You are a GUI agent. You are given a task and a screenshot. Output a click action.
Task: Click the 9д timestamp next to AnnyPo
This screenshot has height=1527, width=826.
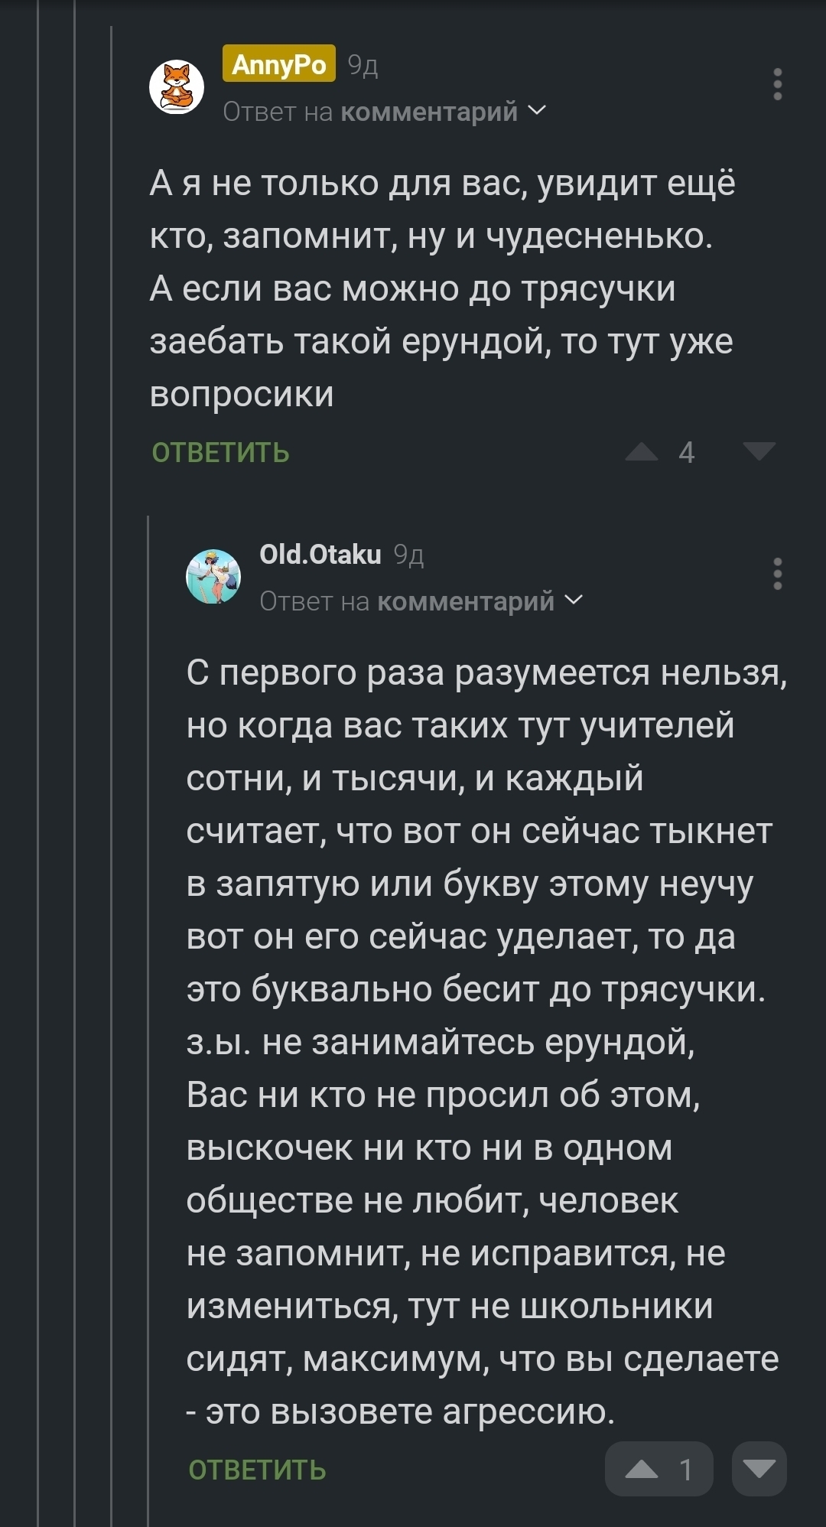coord(363,66)
